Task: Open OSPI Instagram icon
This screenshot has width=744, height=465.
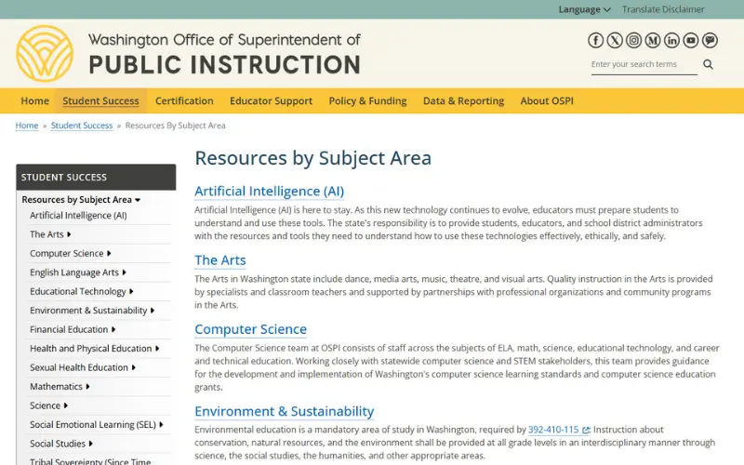Action: (x=633, y=40)
